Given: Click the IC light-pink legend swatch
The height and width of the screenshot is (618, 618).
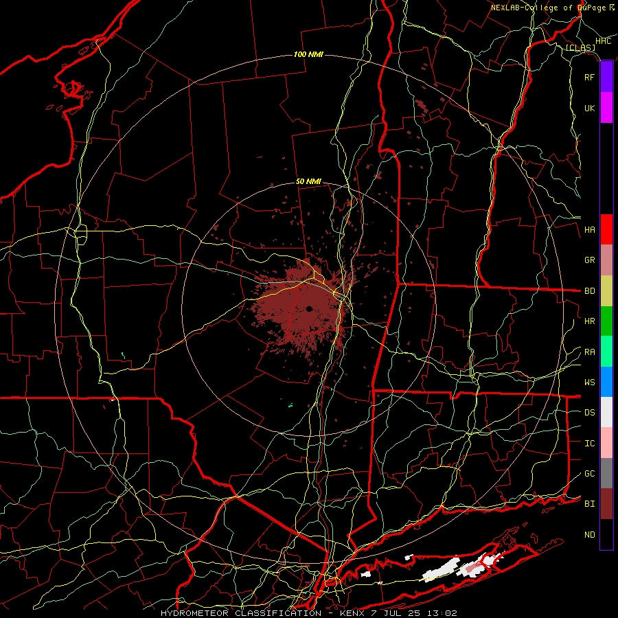Looking at the screenshot, I should [606, 443].
